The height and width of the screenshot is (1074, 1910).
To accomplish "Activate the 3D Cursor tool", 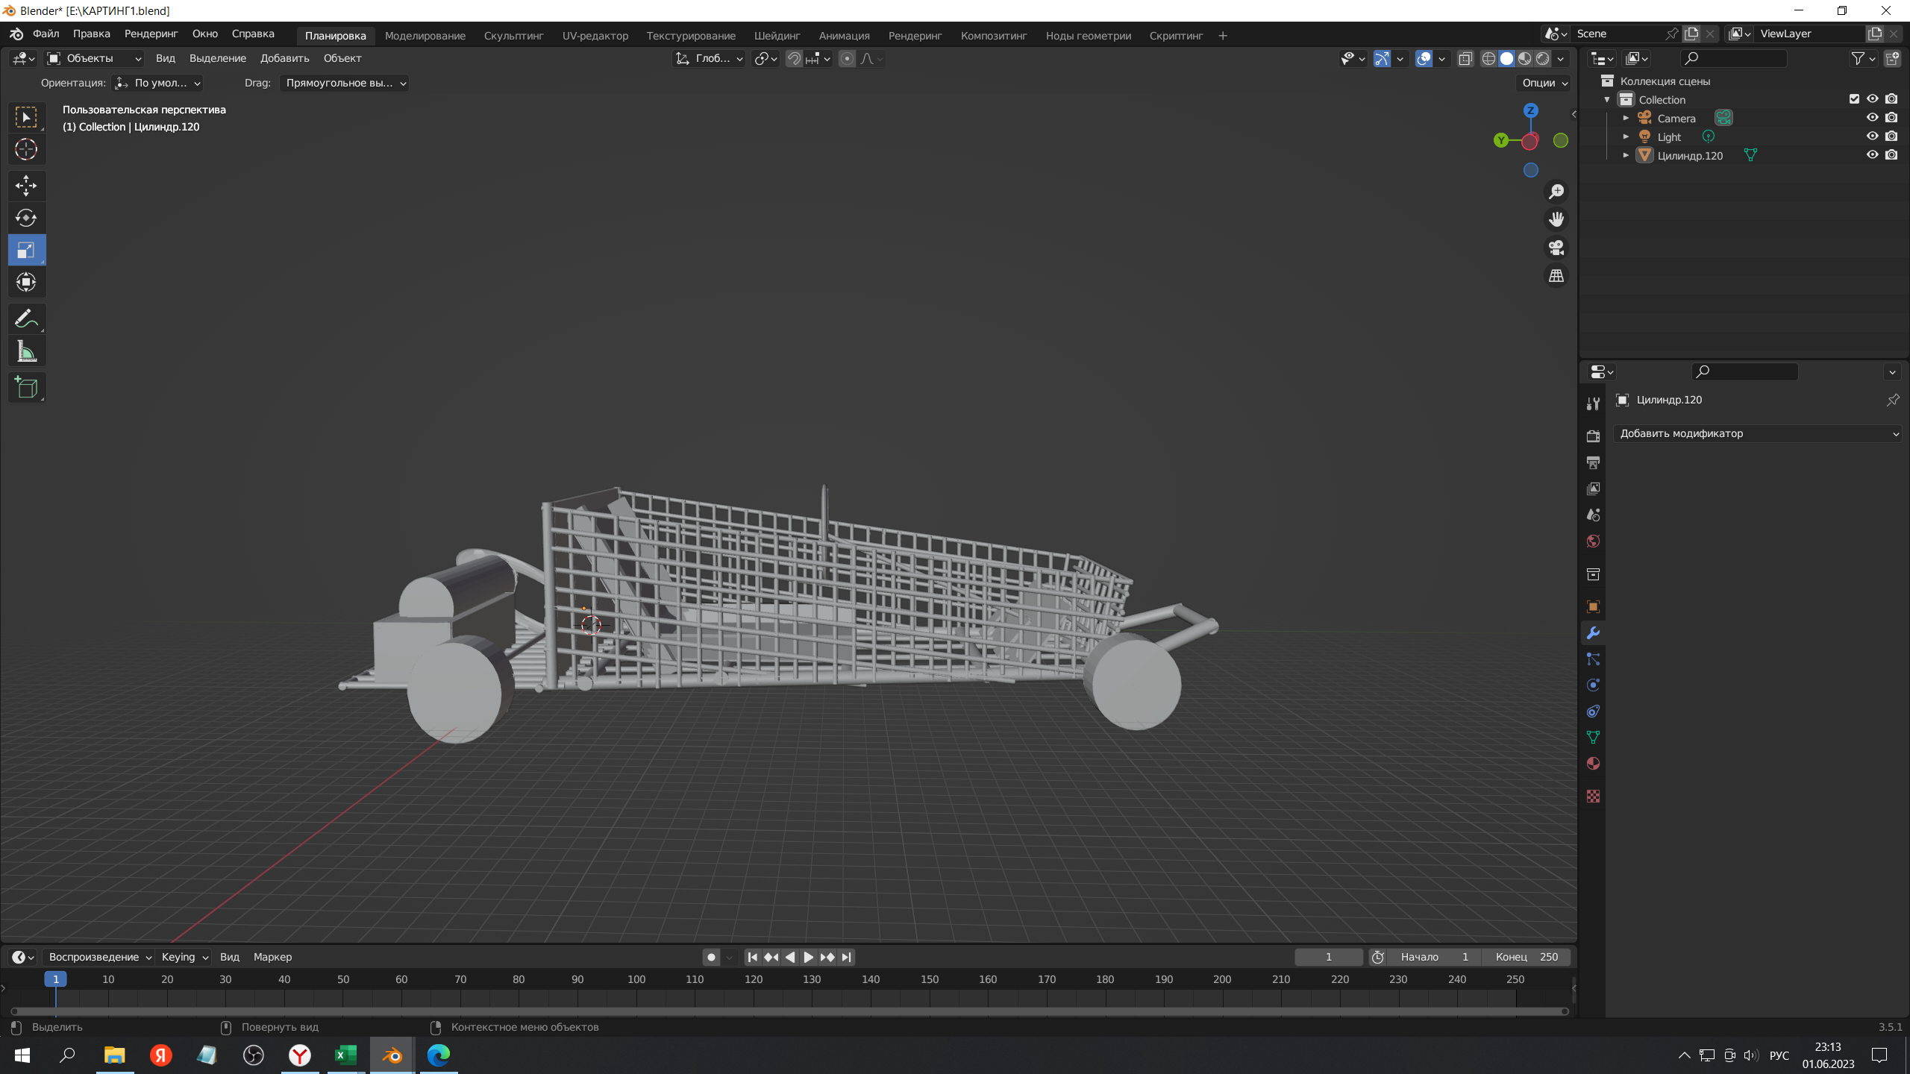I will (x=26, y=150).
